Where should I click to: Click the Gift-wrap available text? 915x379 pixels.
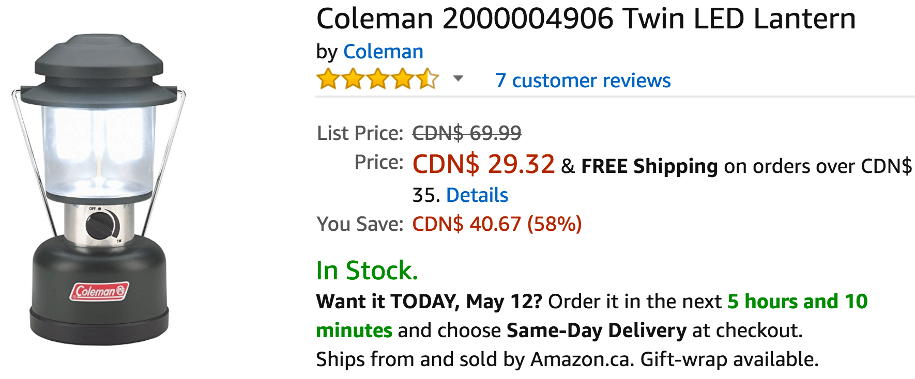pyautogui.click(x=729, y=359)
